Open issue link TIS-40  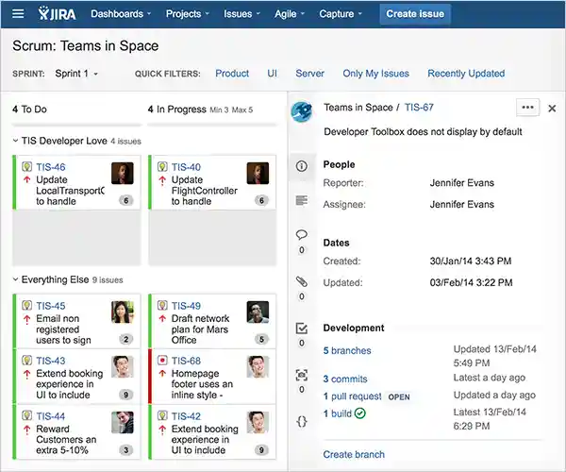click(186, 167)
